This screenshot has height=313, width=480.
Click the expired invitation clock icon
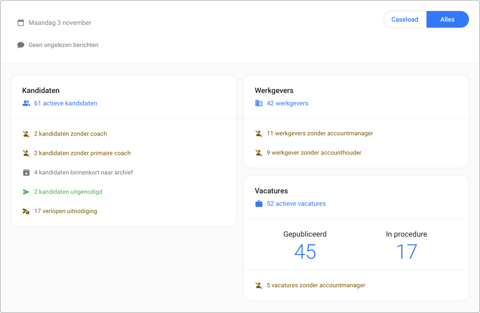26,211
